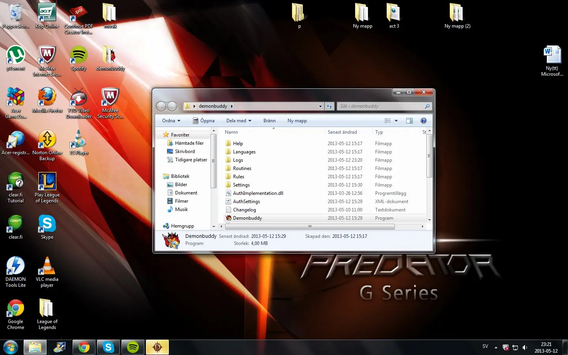Click the refresh button beside address bar
The image size is (568, 355).
pyautogui.click(x=329, y=106)
